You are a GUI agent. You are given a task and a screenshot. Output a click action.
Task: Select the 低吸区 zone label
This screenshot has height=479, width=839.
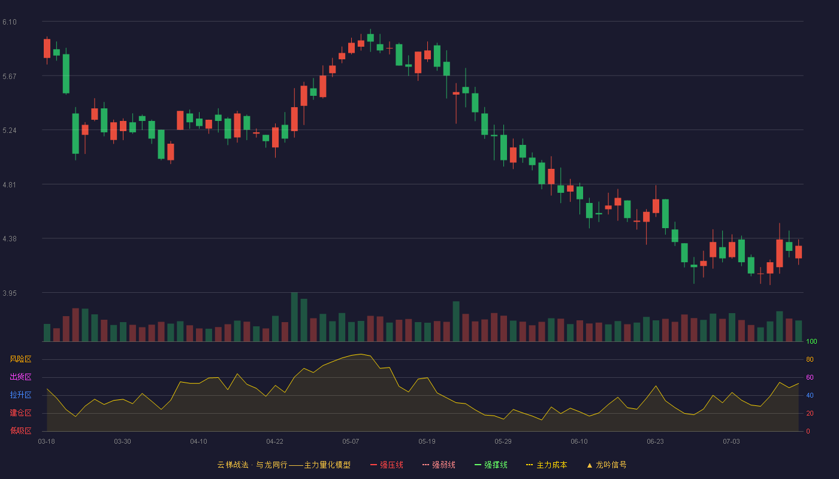point(20,431)
